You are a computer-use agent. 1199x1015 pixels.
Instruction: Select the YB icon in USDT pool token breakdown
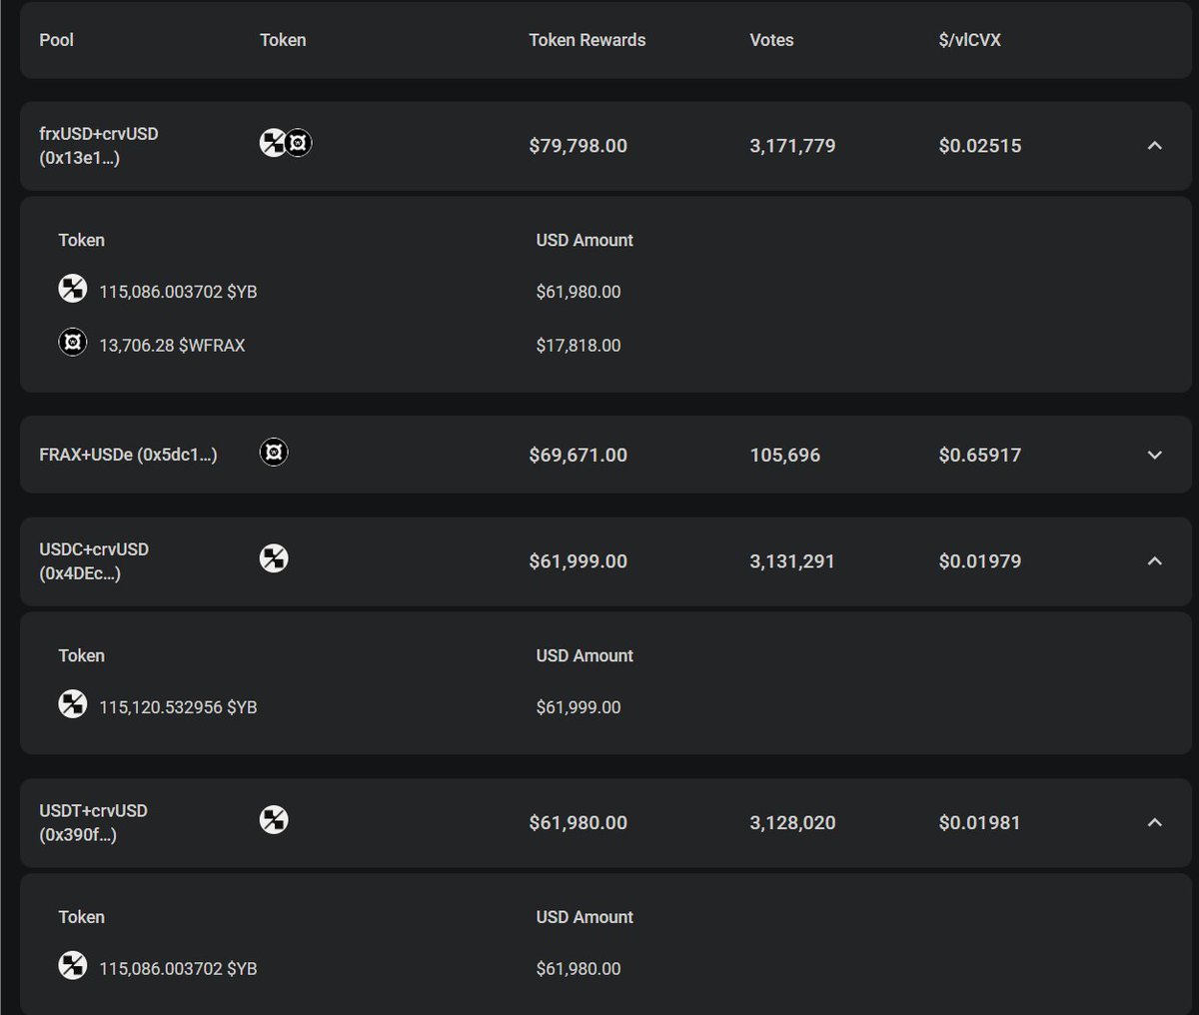tap(72, 965)
